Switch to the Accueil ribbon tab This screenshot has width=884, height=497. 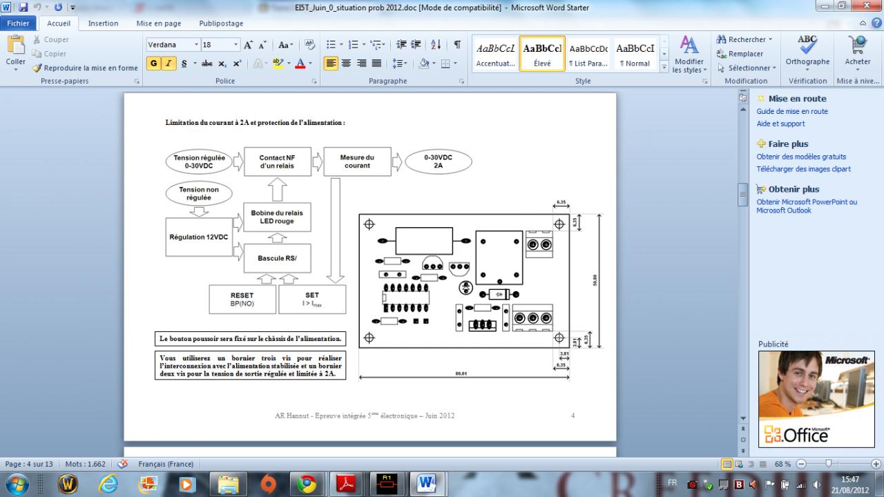[59, 23]
